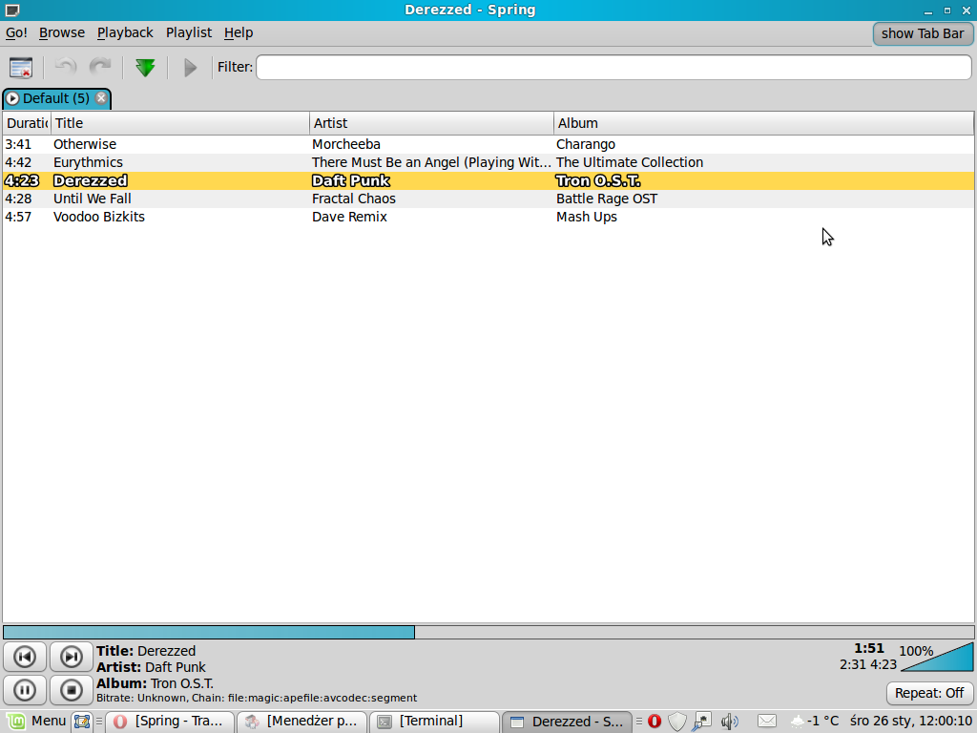This screenshot has height=733, width=977.
Task: Select the Default (5) playlist tab
Action: coord(56,98)
